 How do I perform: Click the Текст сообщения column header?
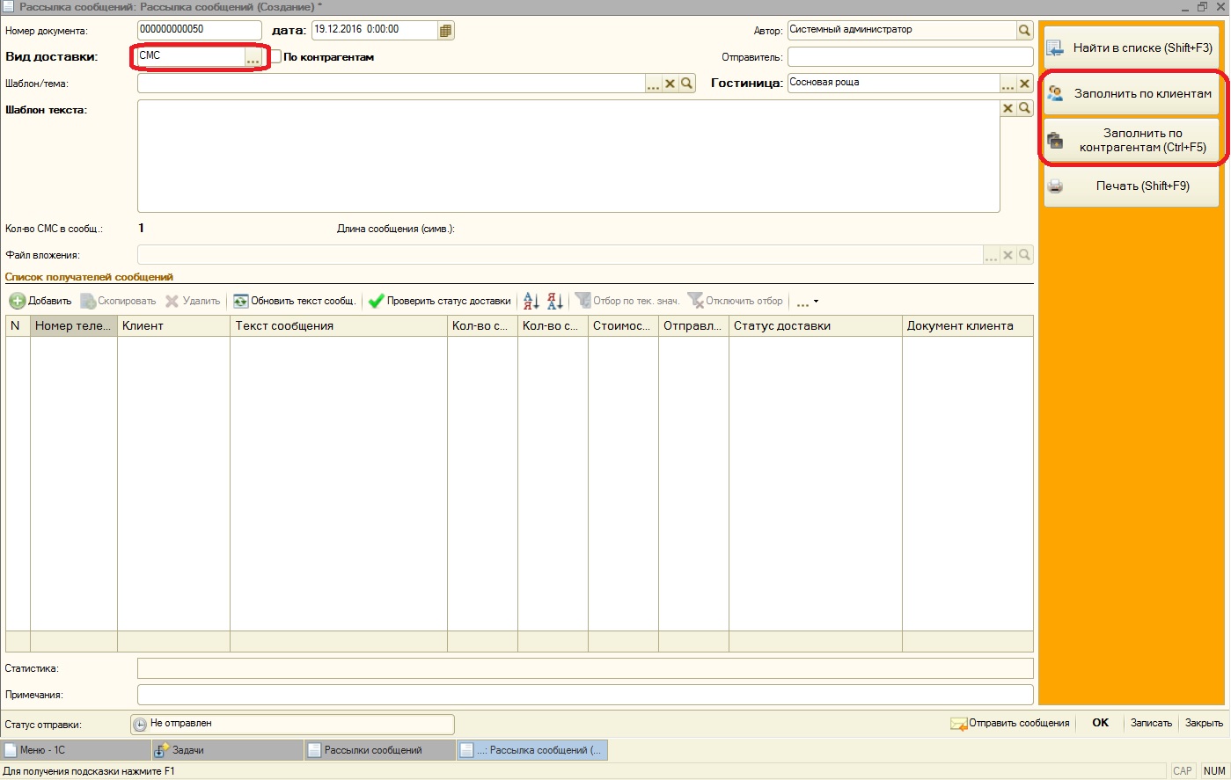[339, 326]
